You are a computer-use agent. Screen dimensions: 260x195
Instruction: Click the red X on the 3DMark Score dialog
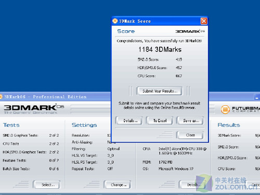[204, 21]
